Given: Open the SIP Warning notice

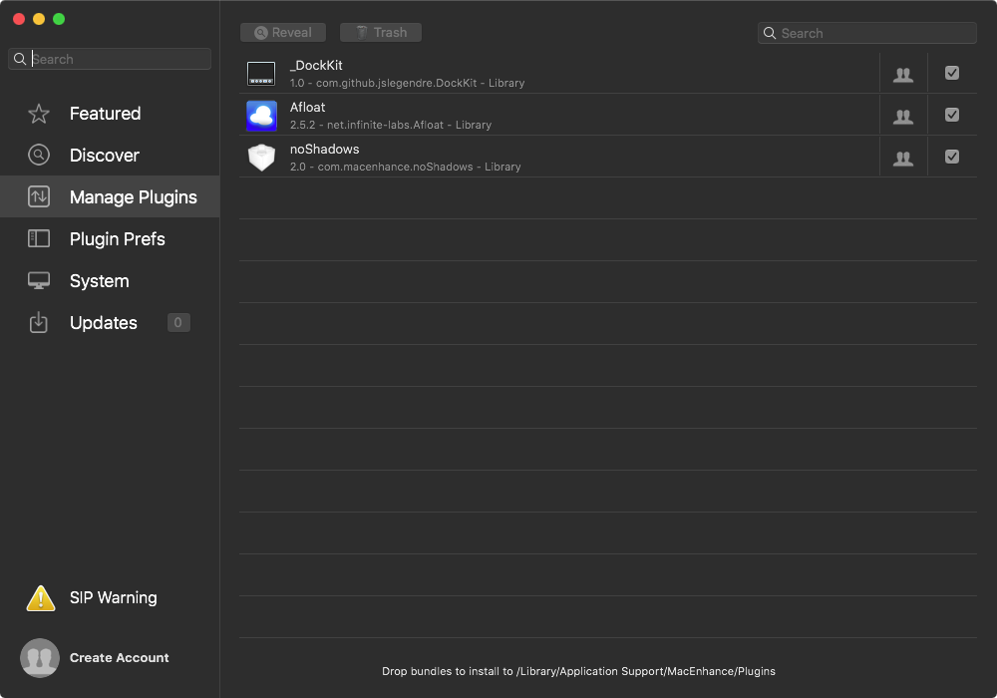Looking at the screenshot, I should click(114, 598).
